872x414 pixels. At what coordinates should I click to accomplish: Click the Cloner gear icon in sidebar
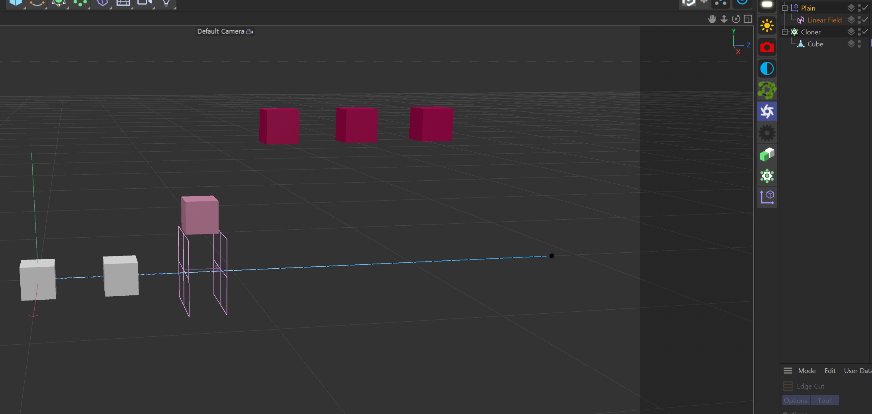pyautogui.click(x=767, y=176)
